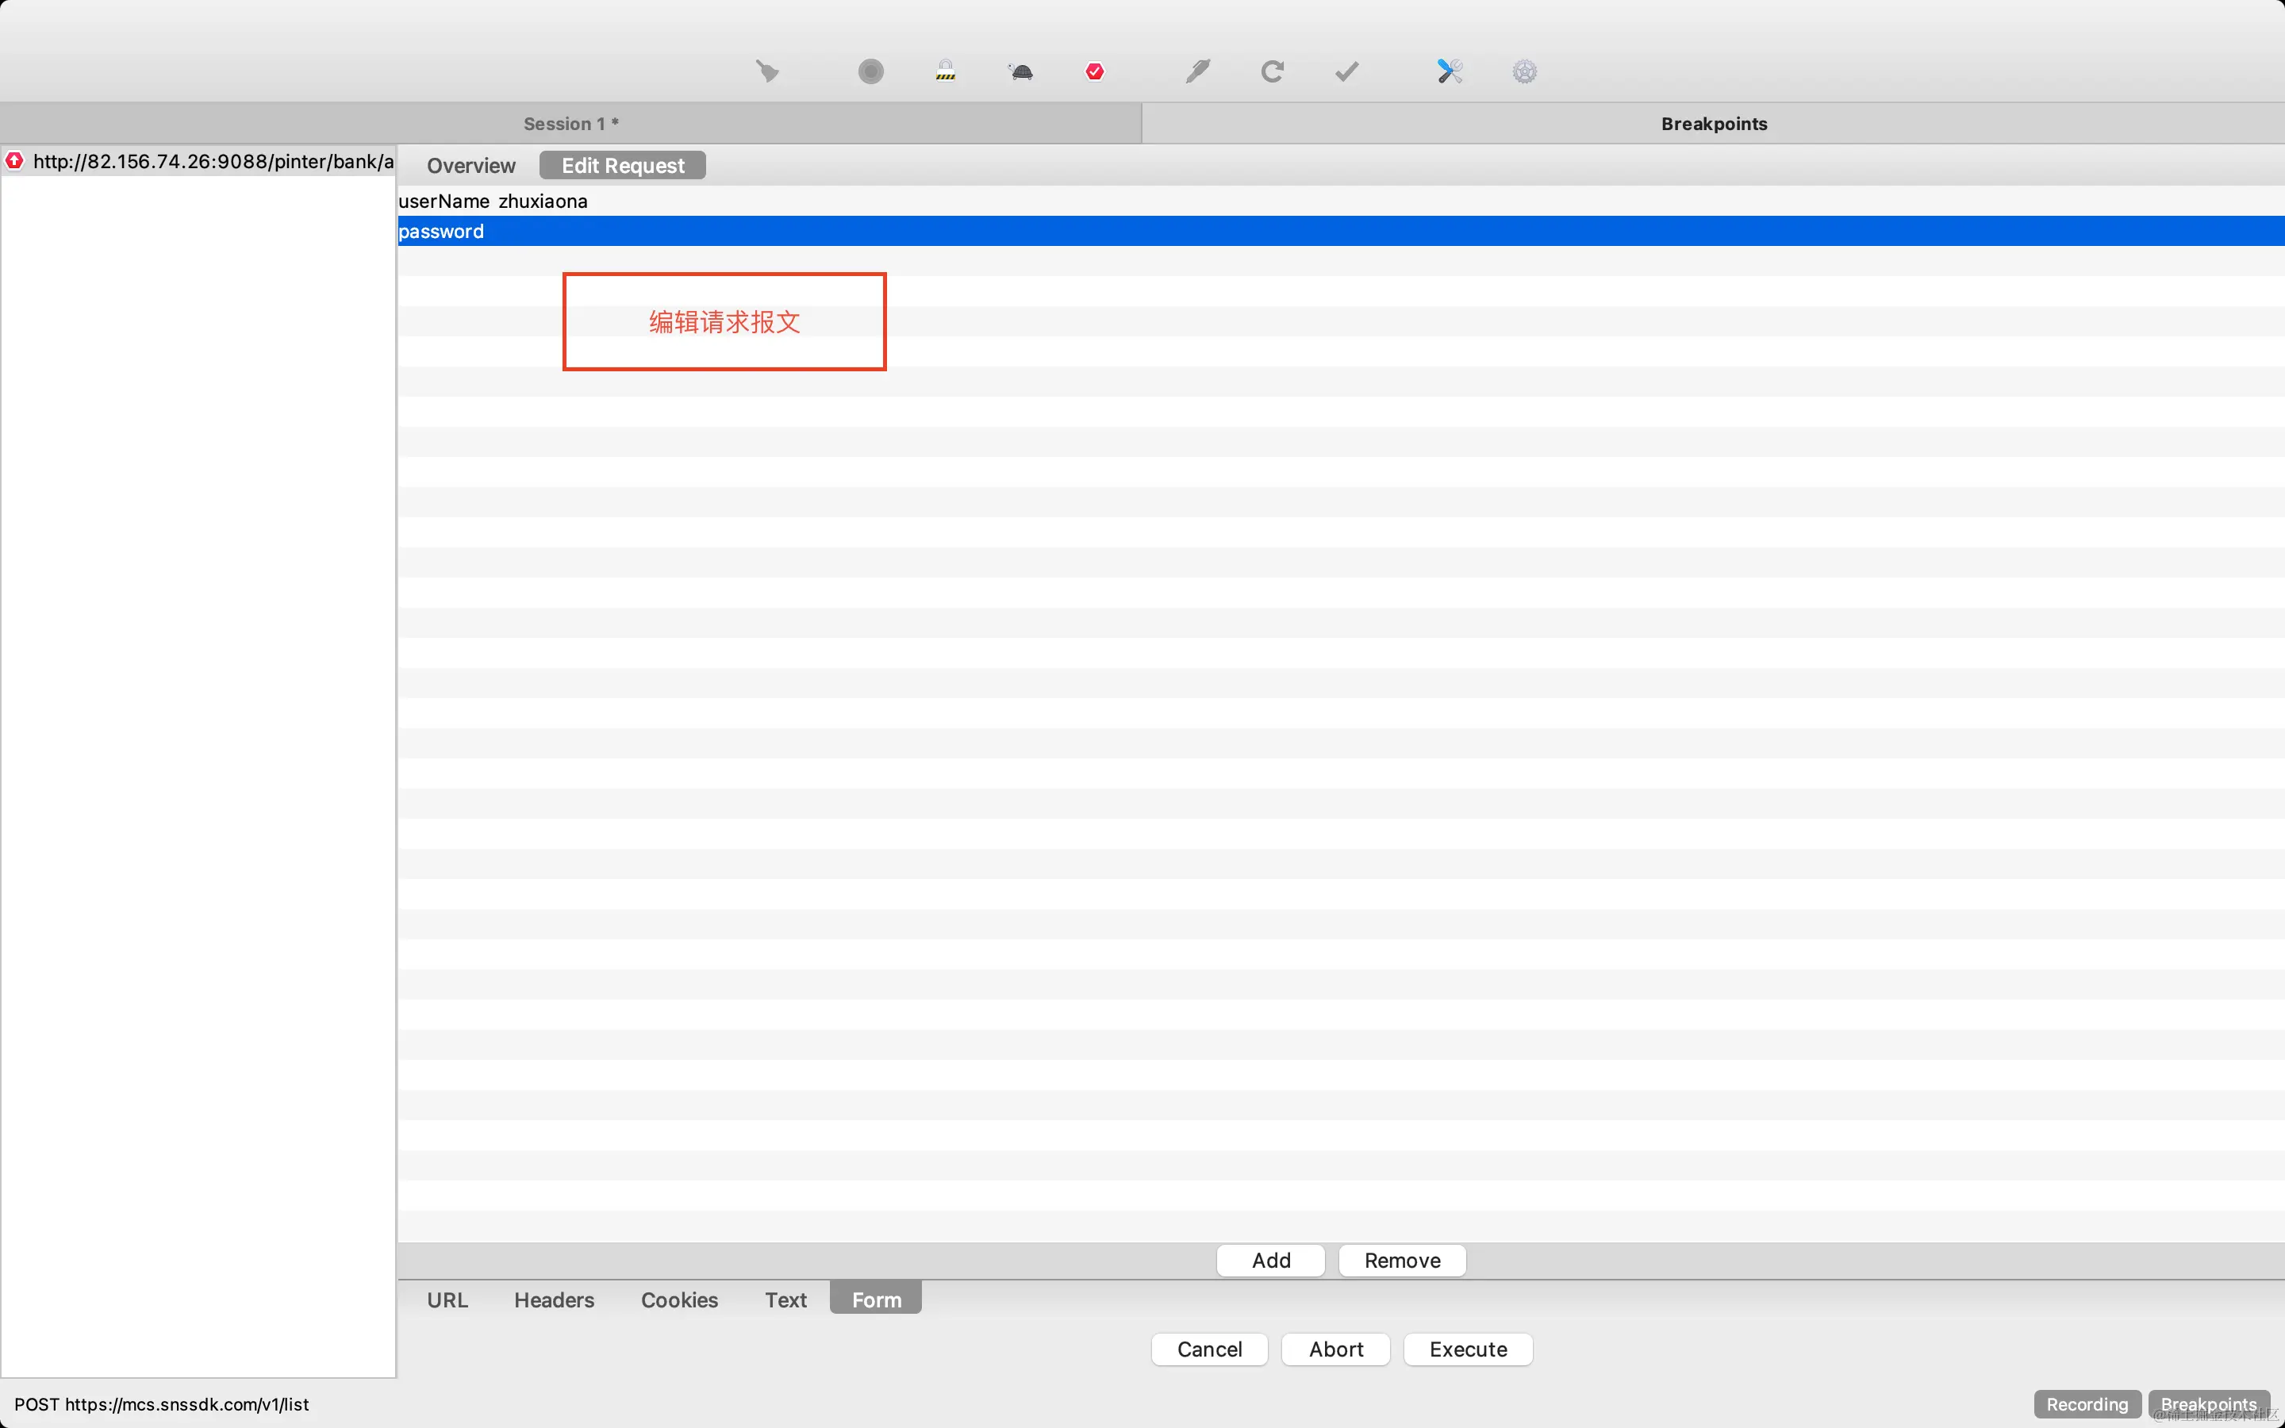Open the settings gear icon
Screen dimensions: 2285x1428
pyautogui.click(x=1524, y=71)
